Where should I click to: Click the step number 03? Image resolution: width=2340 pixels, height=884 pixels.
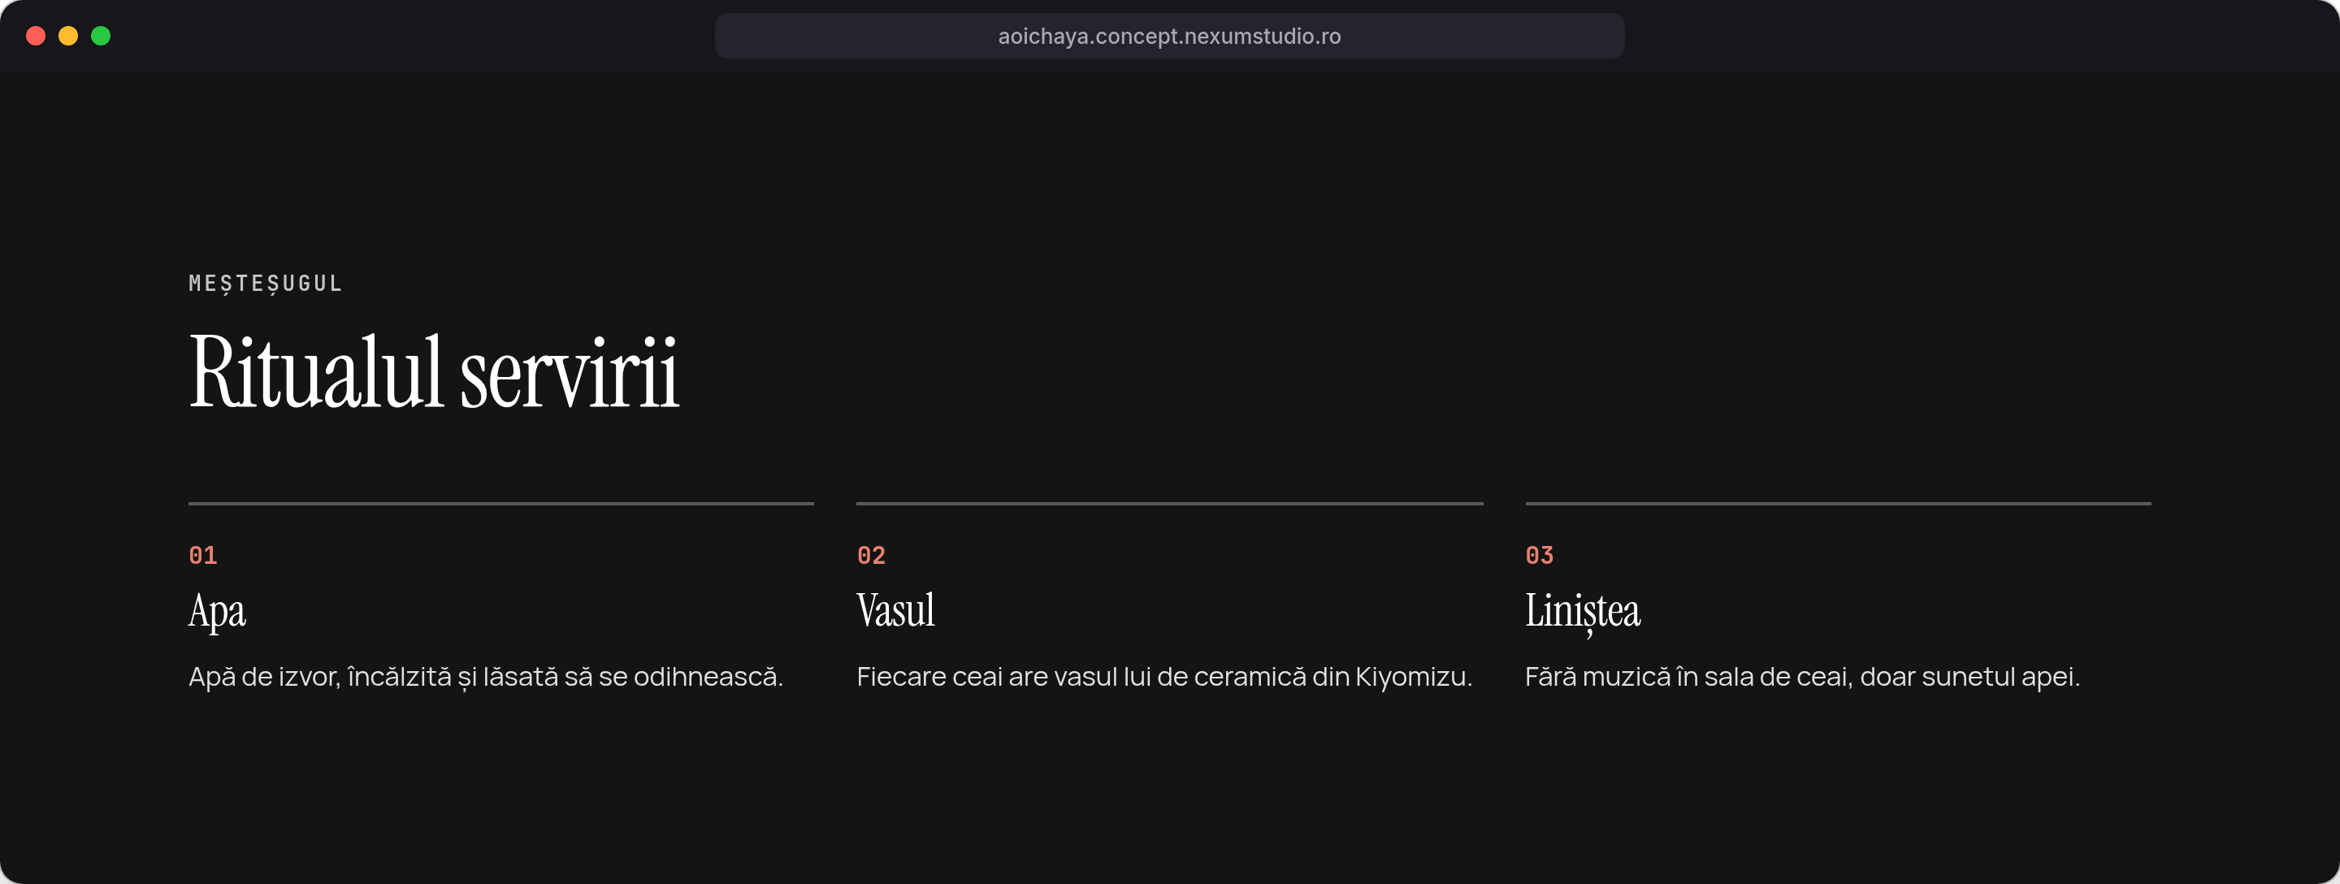(x=1539, y=555)
